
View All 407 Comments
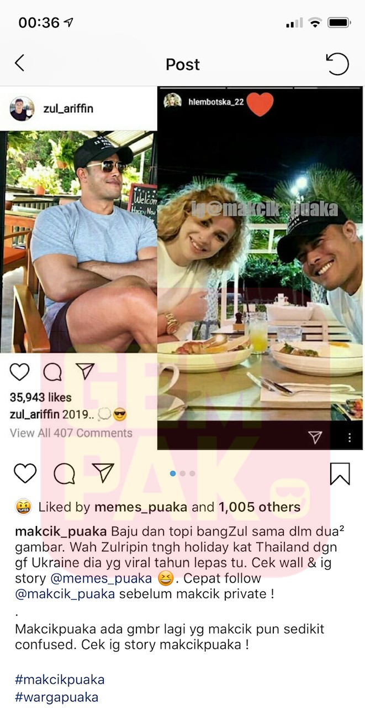71,433
